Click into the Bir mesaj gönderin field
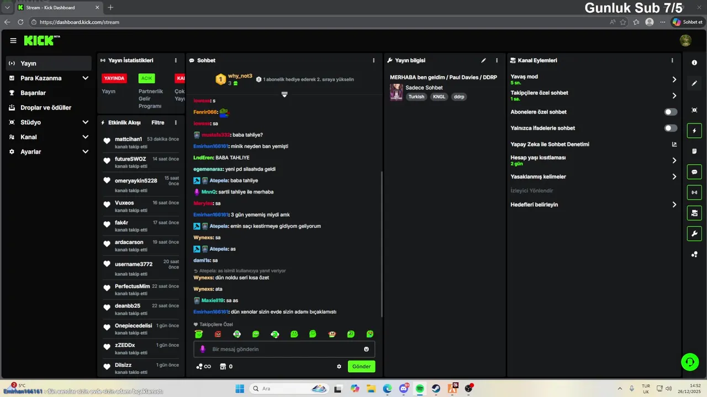This screenshot has height=397, width=707. coord(284,349)
